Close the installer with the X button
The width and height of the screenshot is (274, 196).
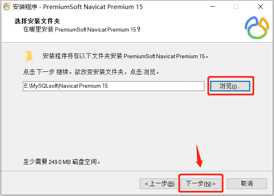pos(260,7)
